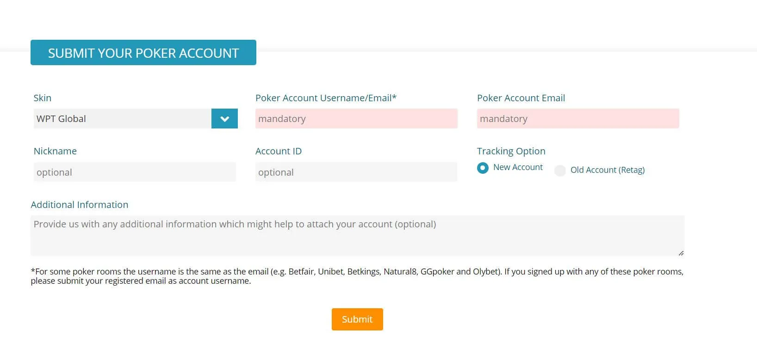
Task: Click the Poker Account Email label
Action: point(521,98)
